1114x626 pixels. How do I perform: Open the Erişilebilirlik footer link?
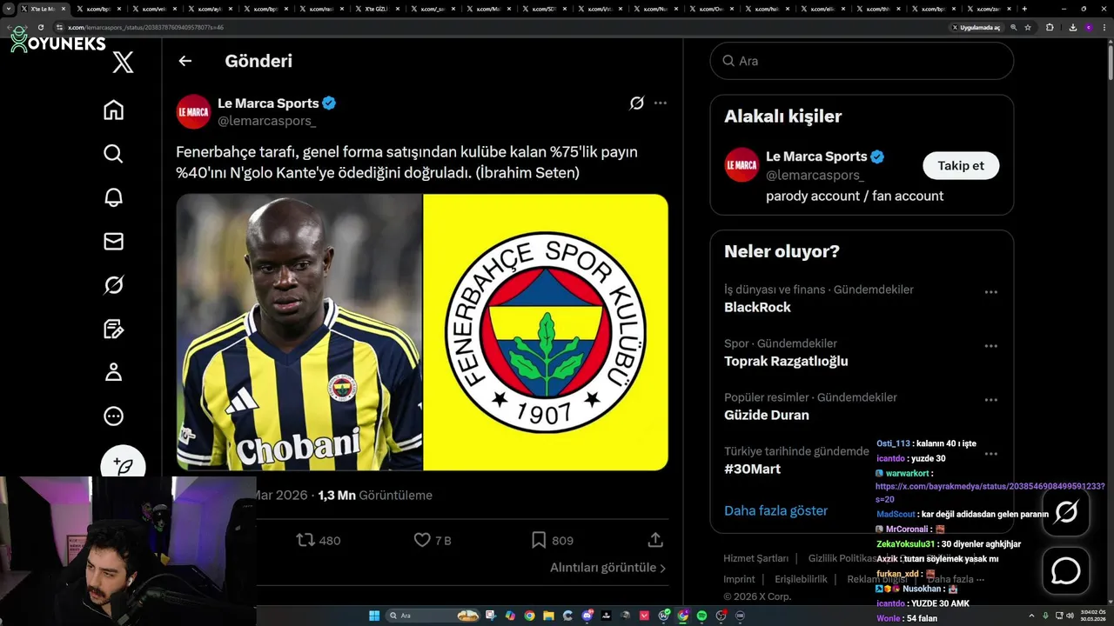801,579
